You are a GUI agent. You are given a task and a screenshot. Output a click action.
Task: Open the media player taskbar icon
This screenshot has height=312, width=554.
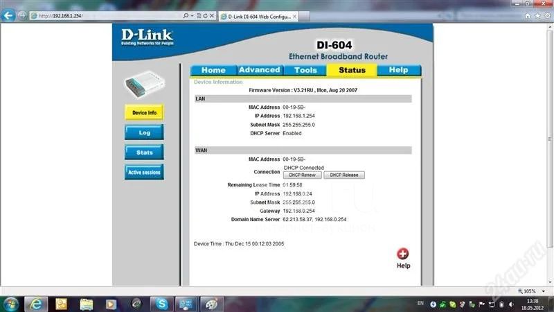111,304
